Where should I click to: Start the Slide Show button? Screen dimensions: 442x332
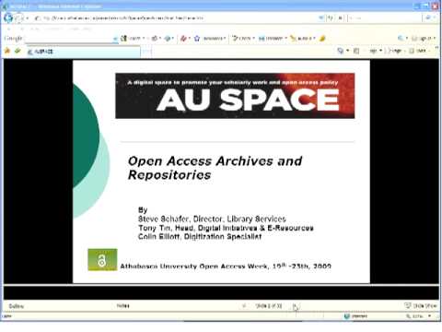[x=420, y=306]
